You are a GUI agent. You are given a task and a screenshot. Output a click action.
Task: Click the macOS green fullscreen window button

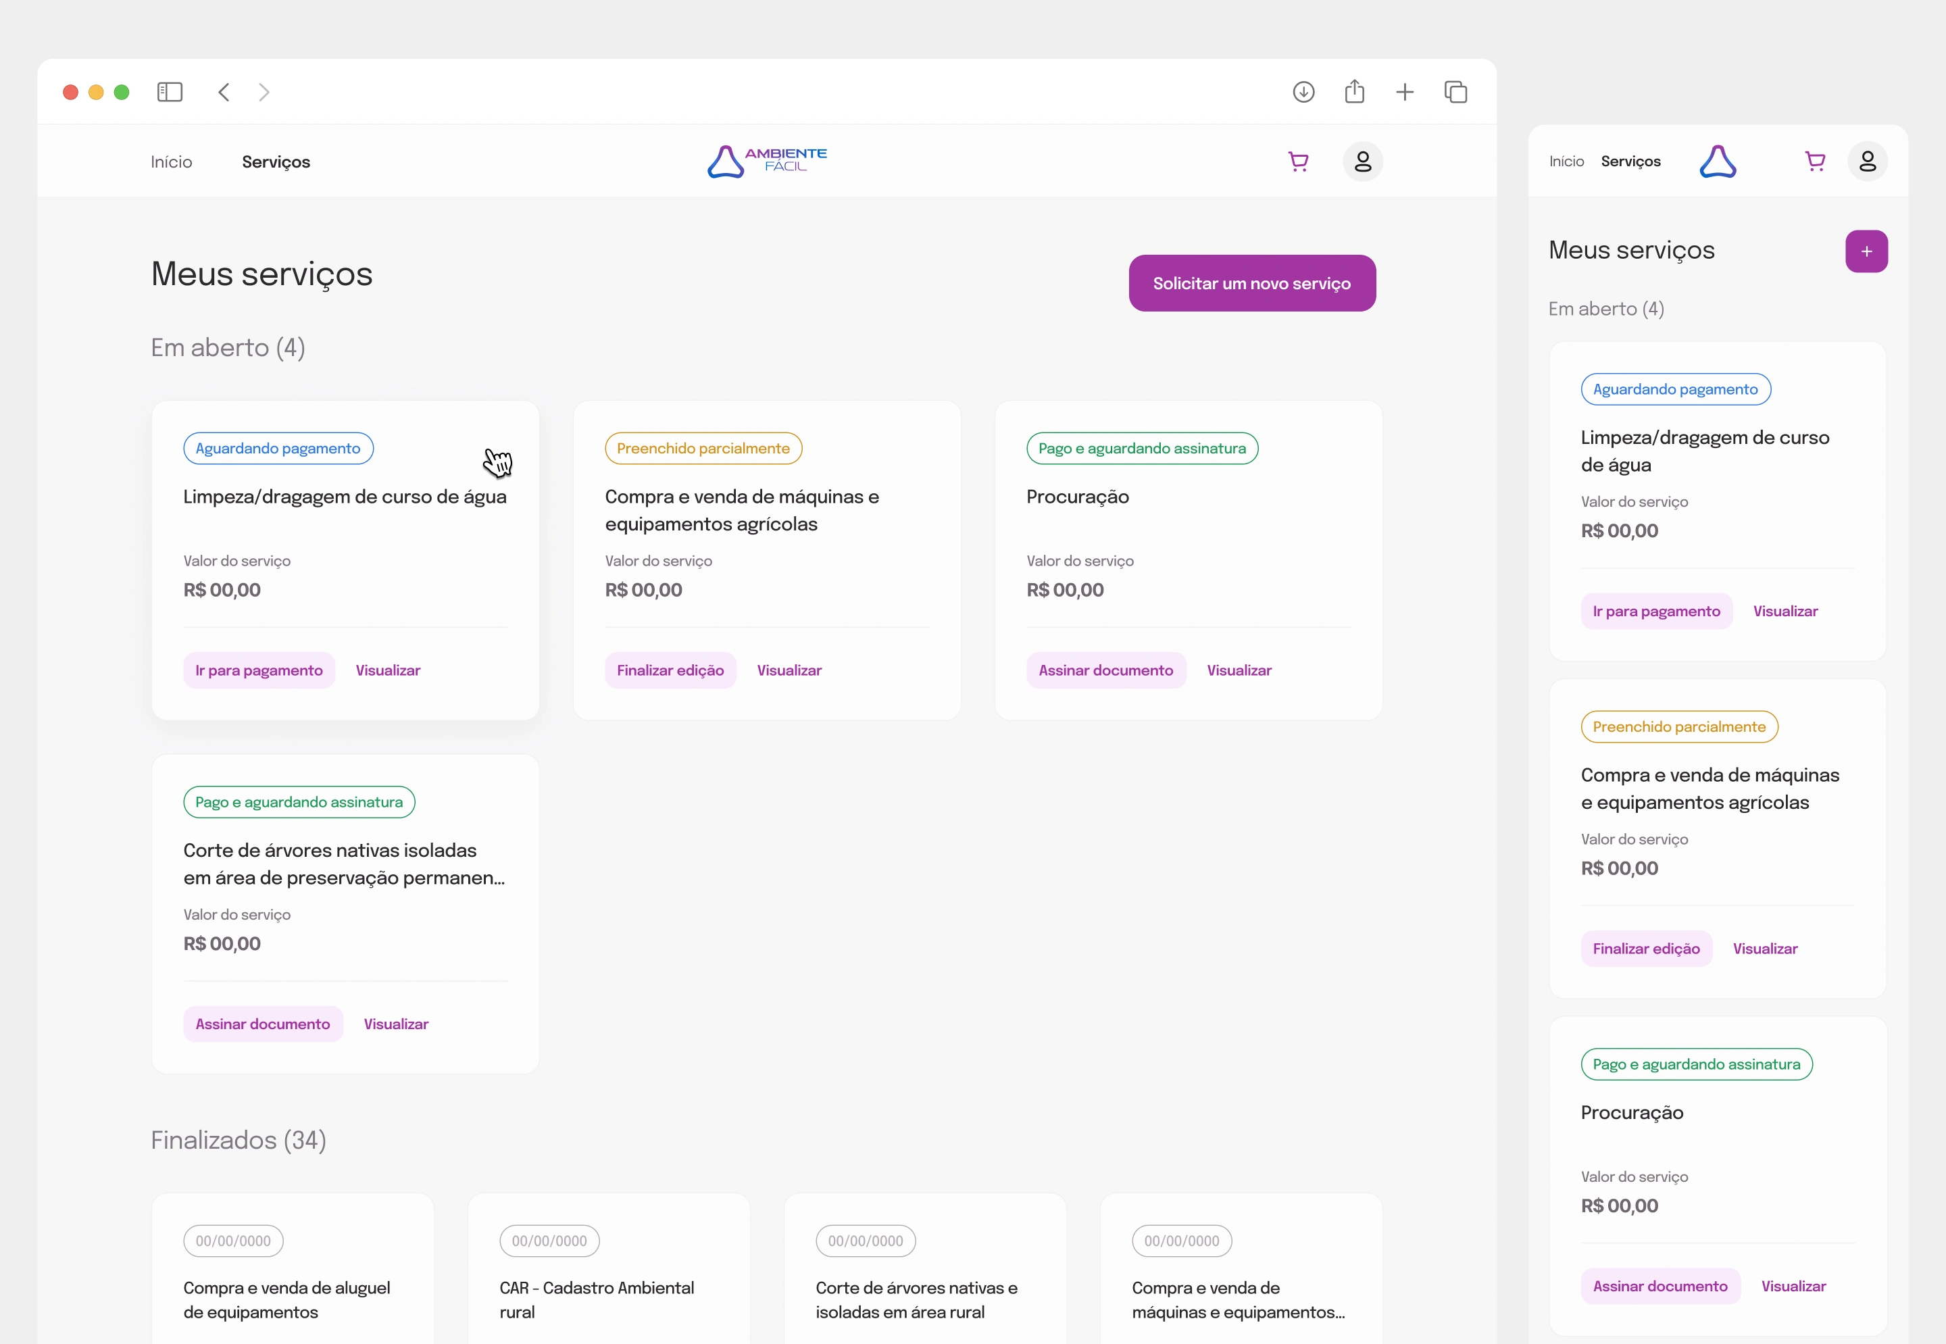coord(121,92)
